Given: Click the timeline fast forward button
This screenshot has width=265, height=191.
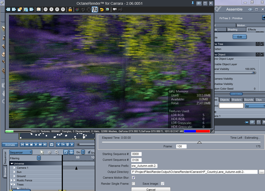Looking at the screenshot, I should pos(40,144).
